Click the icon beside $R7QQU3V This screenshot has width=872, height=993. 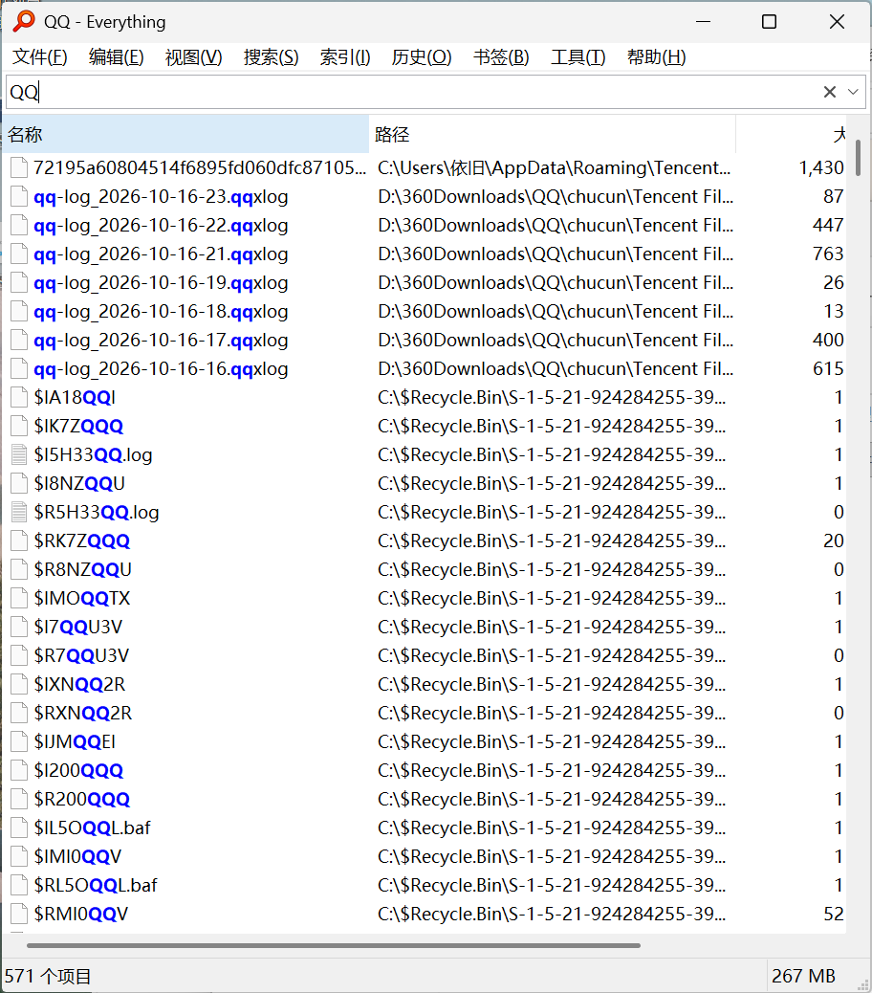(20, 655)
